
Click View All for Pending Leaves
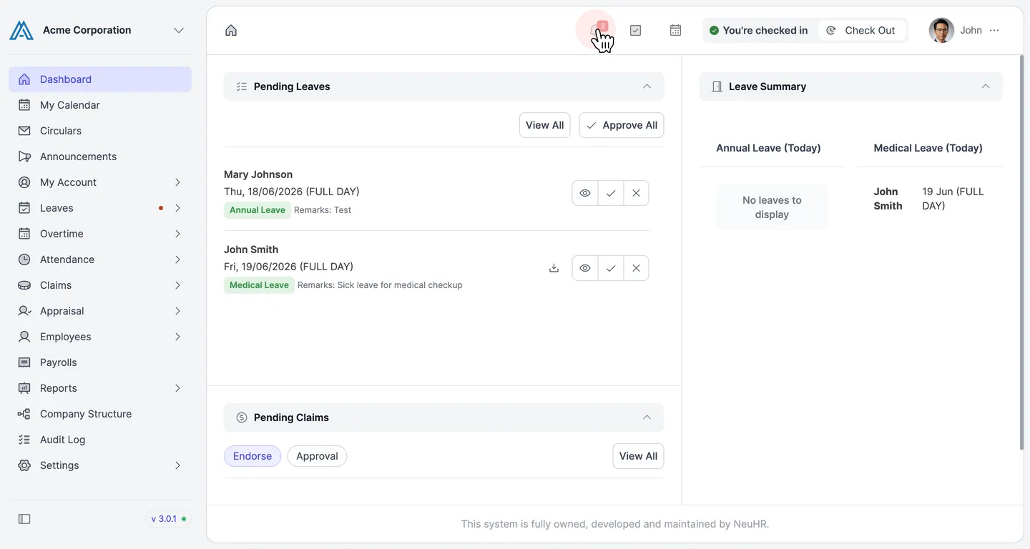pos(545,125)
